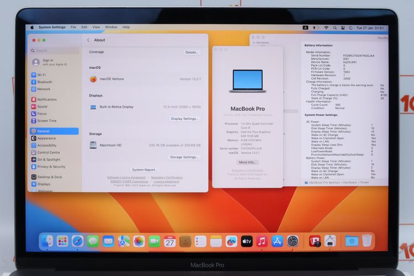Click the Wi-Fi status icon in menu bar
The width and height of the screenshot is (414, 276).
pos(326,28)
